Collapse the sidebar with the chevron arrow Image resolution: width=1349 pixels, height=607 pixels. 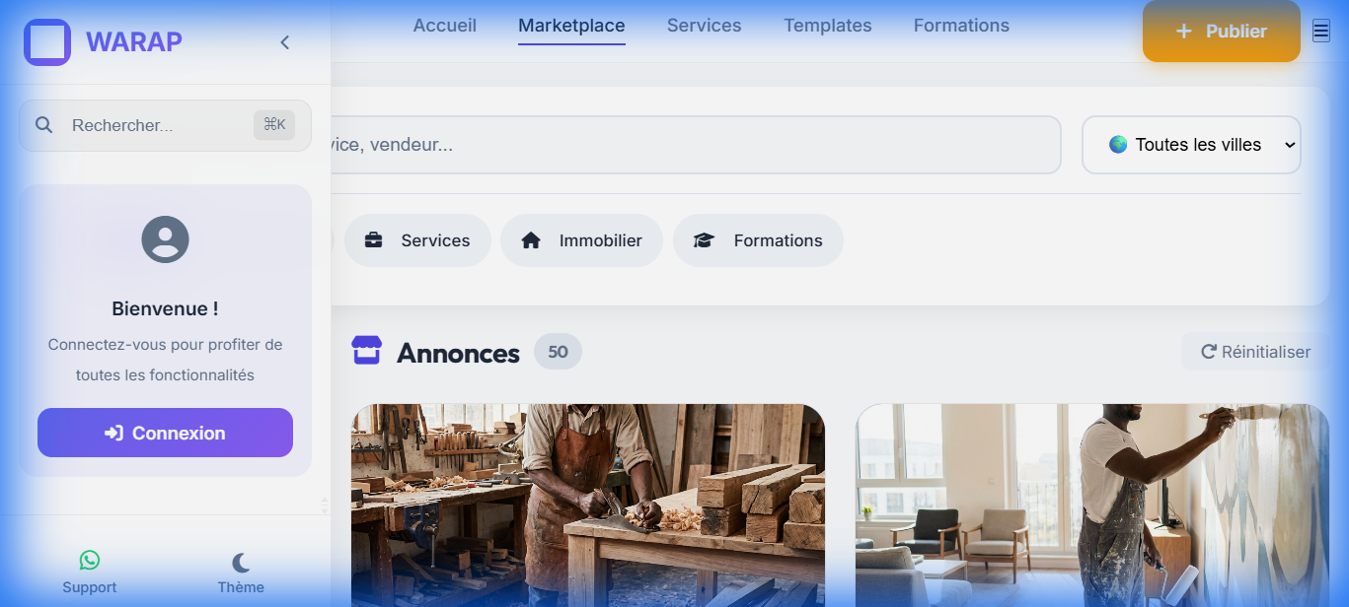284,42
